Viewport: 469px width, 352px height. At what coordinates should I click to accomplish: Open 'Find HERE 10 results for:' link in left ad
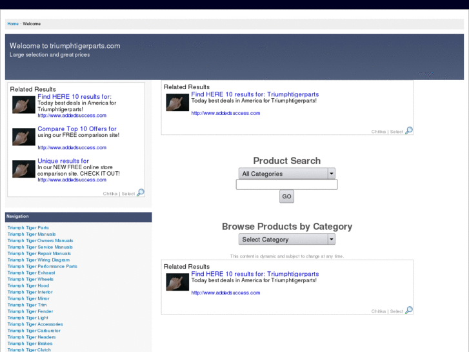(74, 96)
